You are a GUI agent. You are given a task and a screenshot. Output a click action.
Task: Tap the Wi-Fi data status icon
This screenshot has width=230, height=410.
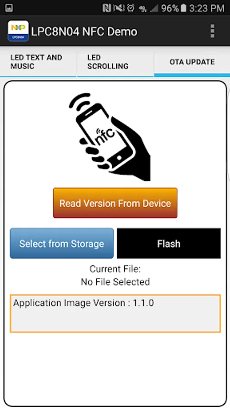pos(143,9)
